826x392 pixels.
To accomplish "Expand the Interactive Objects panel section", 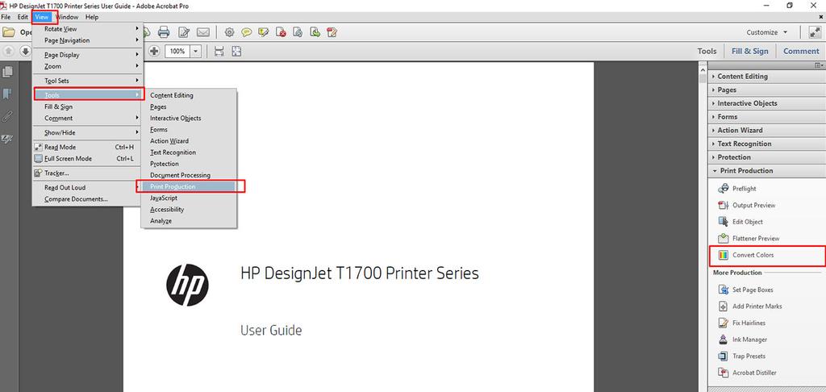I will pos(766,103).
